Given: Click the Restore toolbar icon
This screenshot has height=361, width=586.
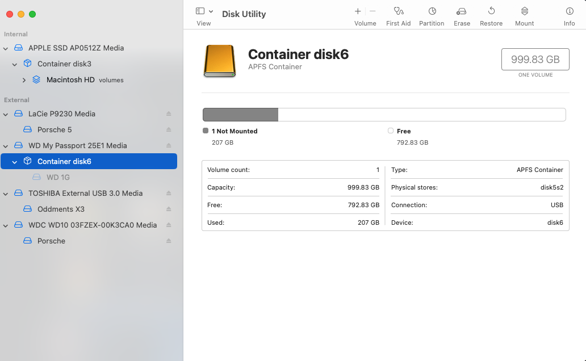Looking at the screenshot, I should pyautogui.click(x=491, y=11).
